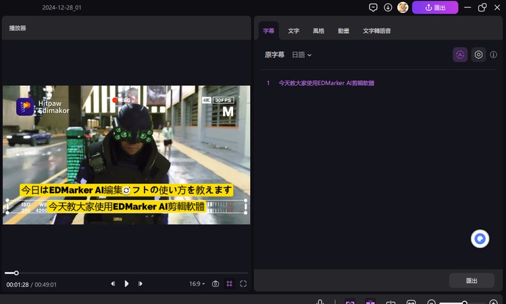The image size is (506, 304).
Task: Click the 播放器 panel label
Action: click(x=18, y=28)
